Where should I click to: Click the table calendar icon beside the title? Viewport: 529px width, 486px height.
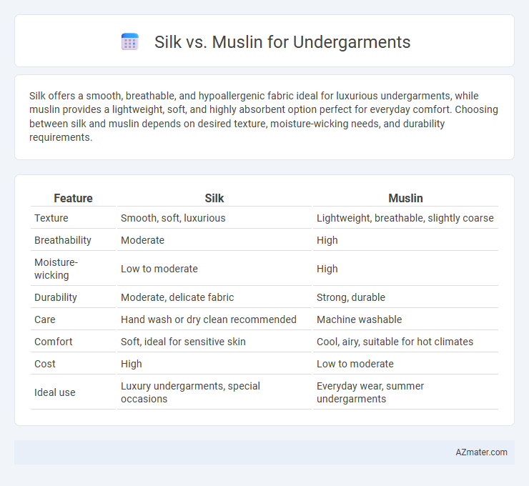[130, 42]
